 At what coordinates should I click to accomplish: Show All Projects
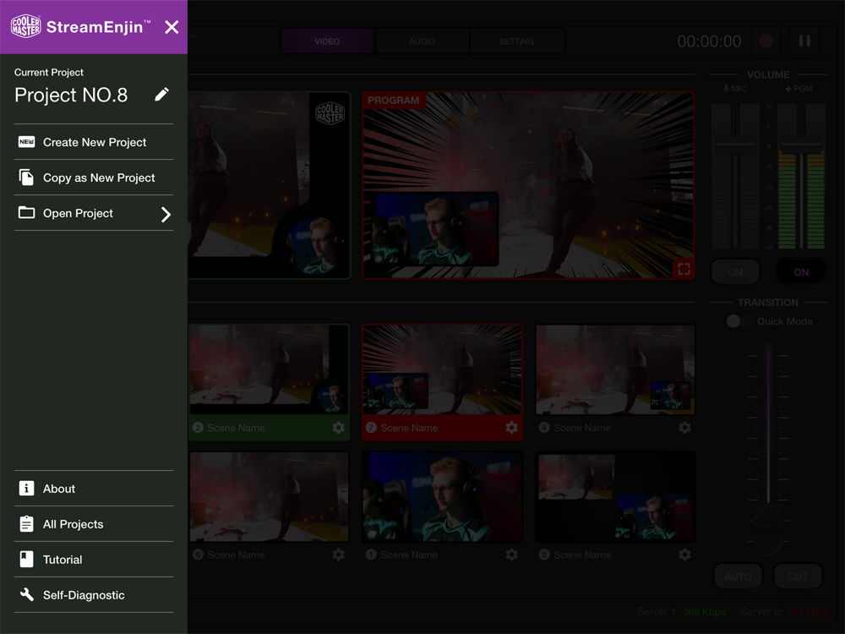(x=94, y=524)
